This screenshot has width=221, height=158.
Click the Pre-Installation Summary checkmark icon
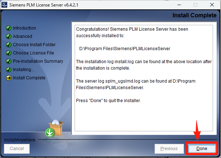point(9,61)
